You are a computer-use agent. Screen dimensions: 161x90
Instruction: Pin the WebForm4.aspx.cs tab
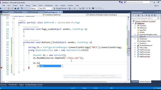(60, 12)
